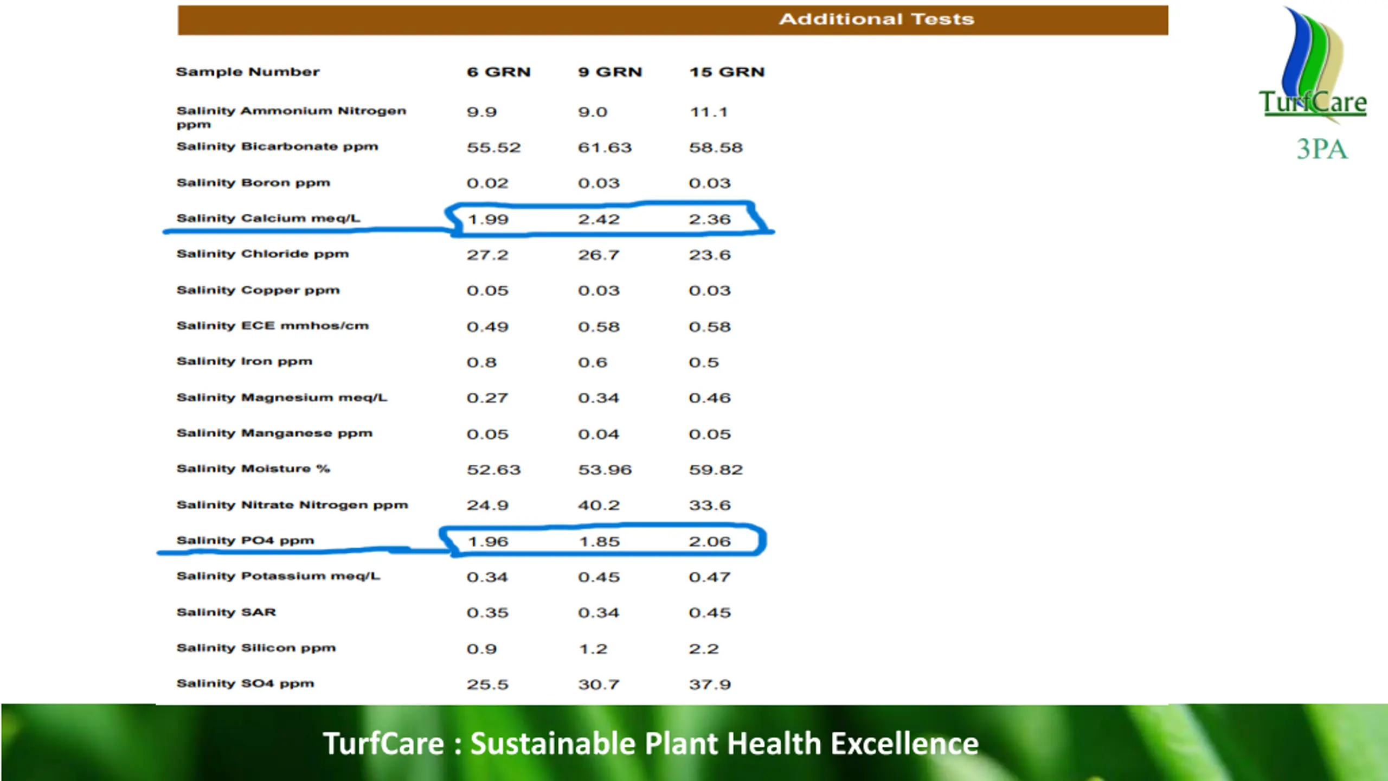Click the Salinity Ammonium Nitrogen ppm label
This screenshot has width=1388, height=781.
291,117
